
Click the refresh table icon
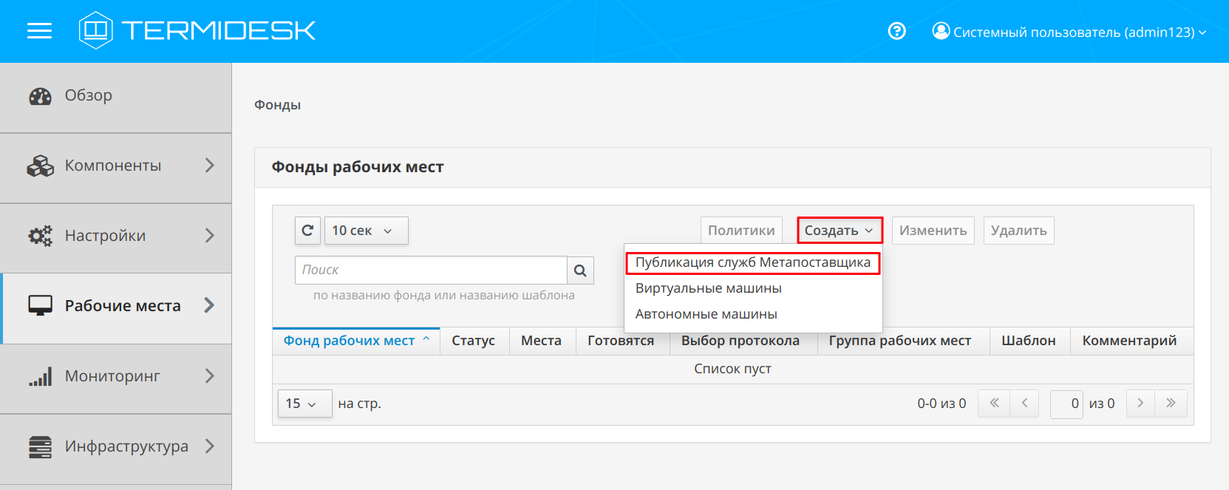click(307, 231)
